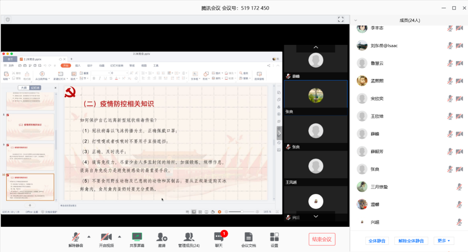Expand the audio options arrow
The width and height of the screenshot is (468, 252).
[89, 237]
